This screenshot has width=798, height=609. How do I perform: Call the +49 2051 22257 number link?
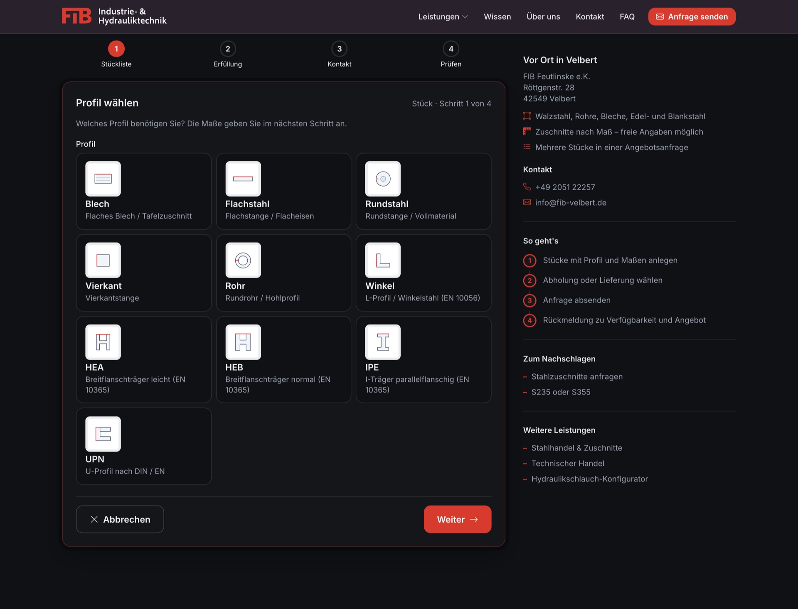tap(565, 187)
